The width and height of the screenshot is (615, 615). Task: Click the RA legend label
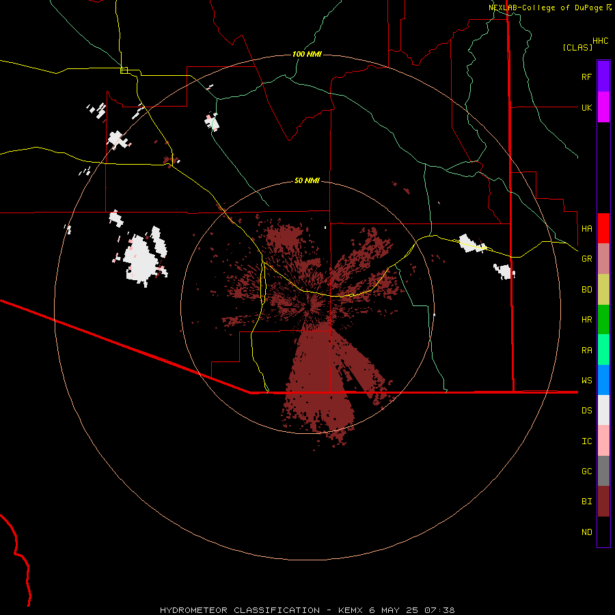click(586, 351)
